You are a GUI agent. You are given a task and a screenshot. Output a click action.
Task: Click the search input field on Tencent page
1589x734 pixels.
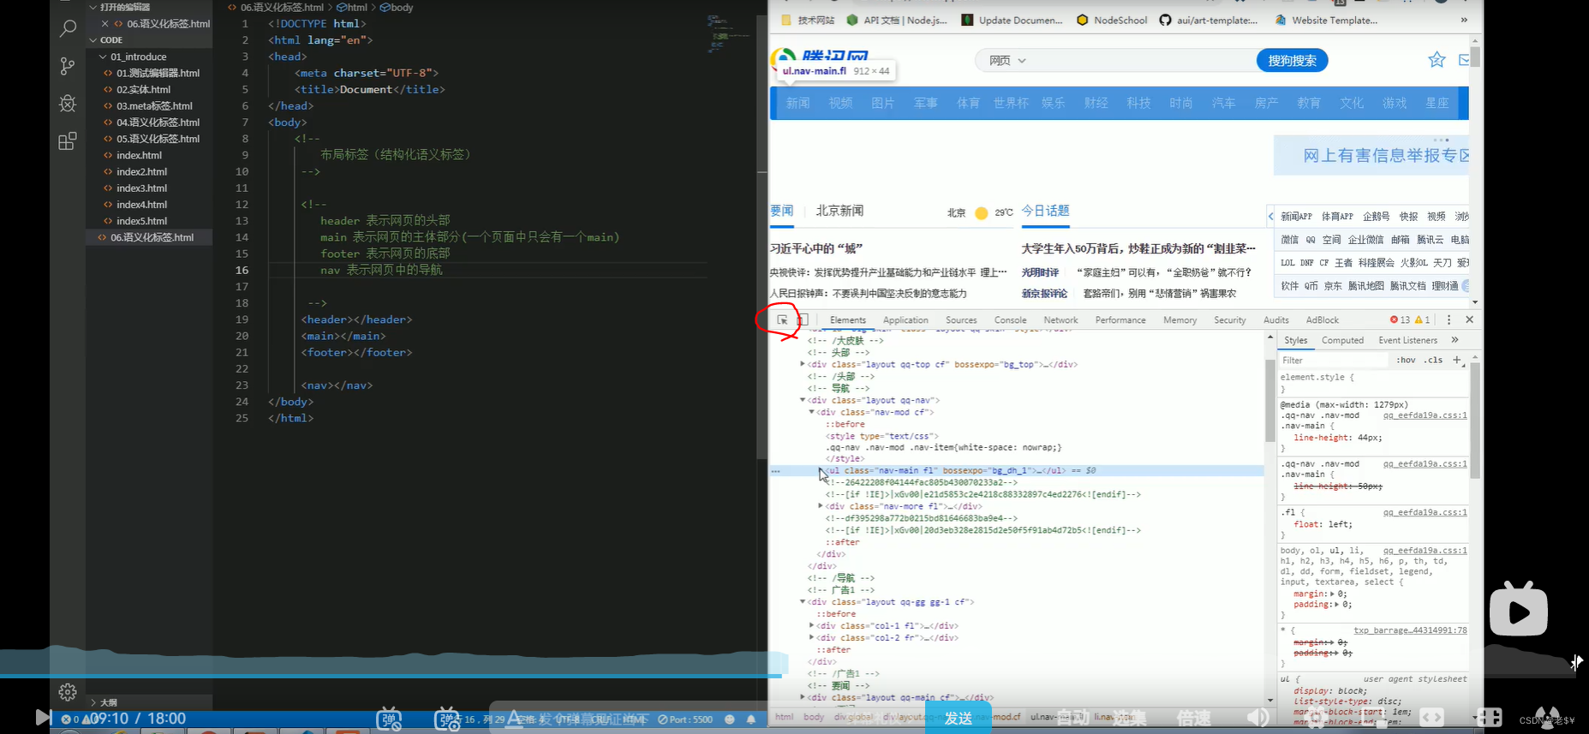(x=1144, y=60)
